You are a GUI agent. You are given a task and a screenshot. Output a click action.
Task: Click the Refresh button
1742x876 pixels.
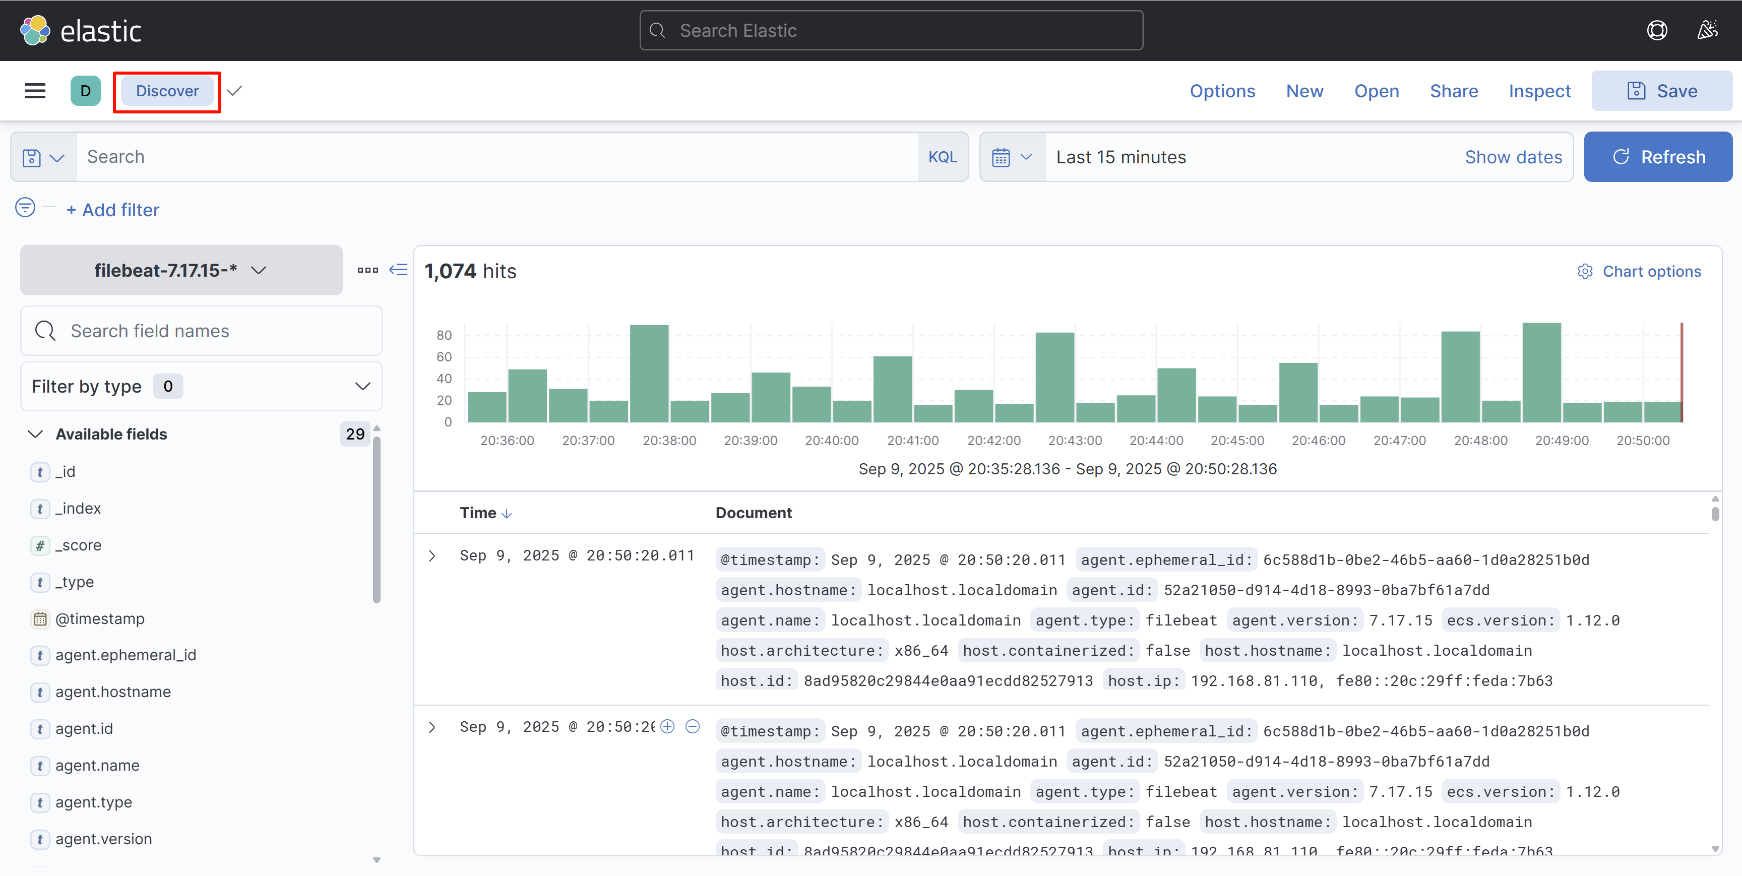pyautogui.click(x=1658, y=157)
